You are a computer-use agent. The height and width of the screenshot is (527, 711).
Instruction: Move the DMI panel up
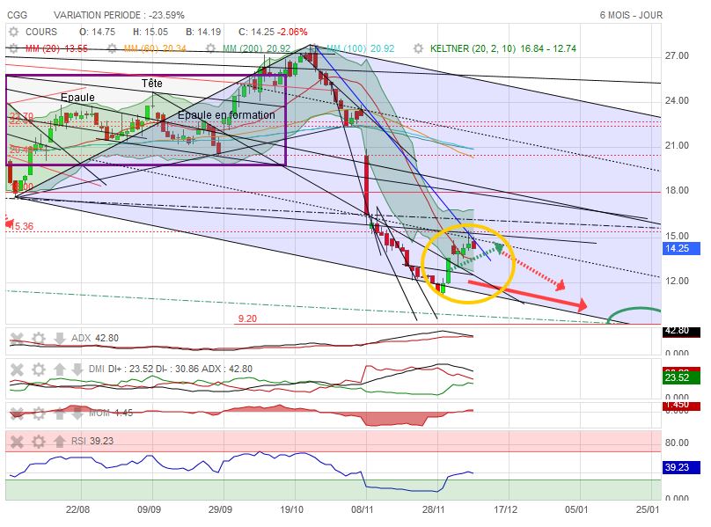pyautogui.click(x=60, y=370)
